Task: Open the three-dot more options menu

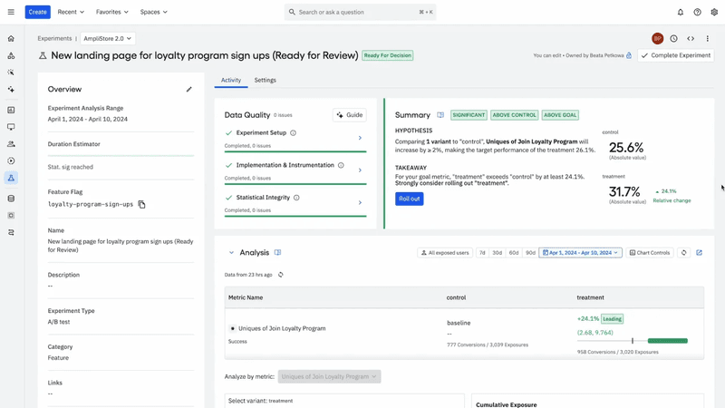Action: (x=708, y=39)
